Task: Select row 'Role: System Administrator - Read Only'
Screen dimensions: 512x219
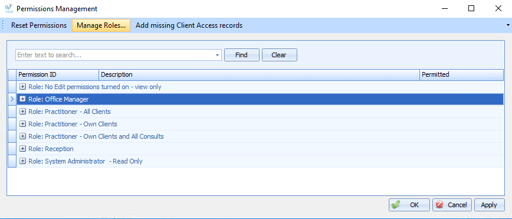Action: (260, 161)
